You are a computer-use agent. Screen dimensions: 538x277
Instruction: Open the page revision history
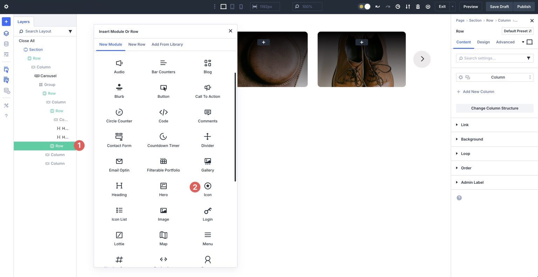pyautogui.click(x=398, y=6)
